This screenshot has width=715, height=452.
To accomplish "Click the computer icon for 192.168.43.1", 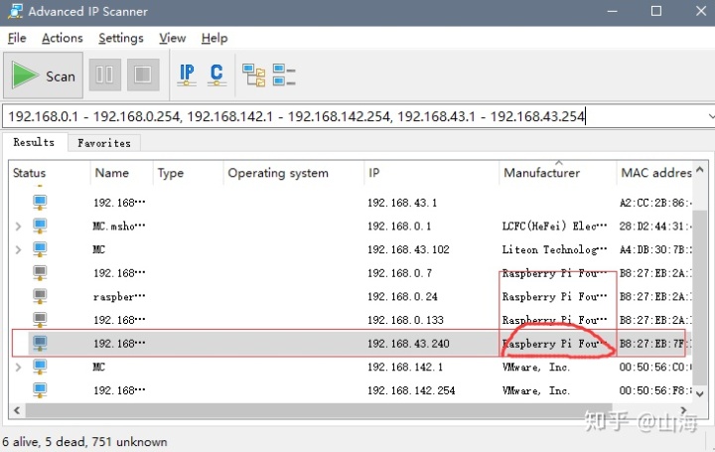I will [x=40, y=203].
